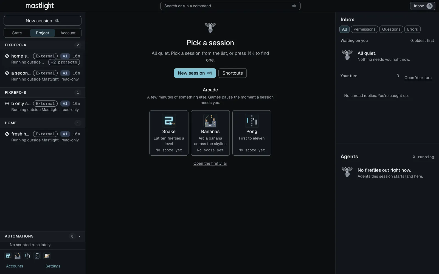Click the status check icon on the 'b only s...' session
The image size is (439, 274).
coord(7,104)
